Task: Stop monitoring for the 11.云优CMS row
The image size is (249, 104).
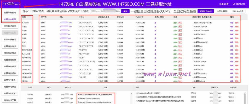Action: [180, 62]
